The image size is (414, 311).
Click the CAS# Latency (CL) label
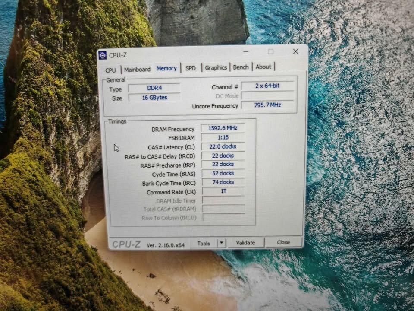(x=171, y=147)
